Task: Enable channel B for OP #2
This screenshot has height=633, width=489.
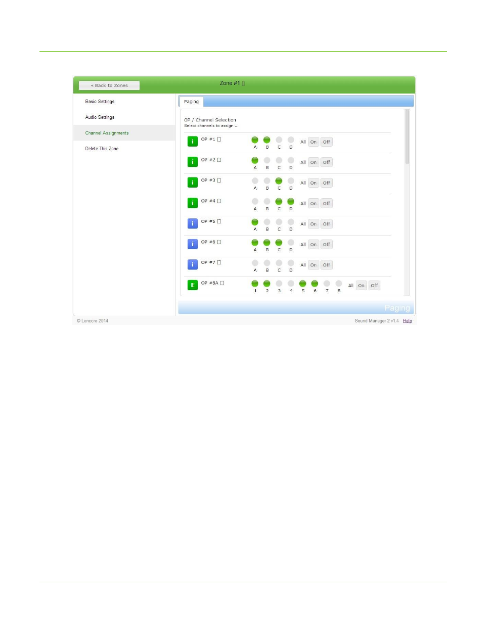Action: click(267, 160)
